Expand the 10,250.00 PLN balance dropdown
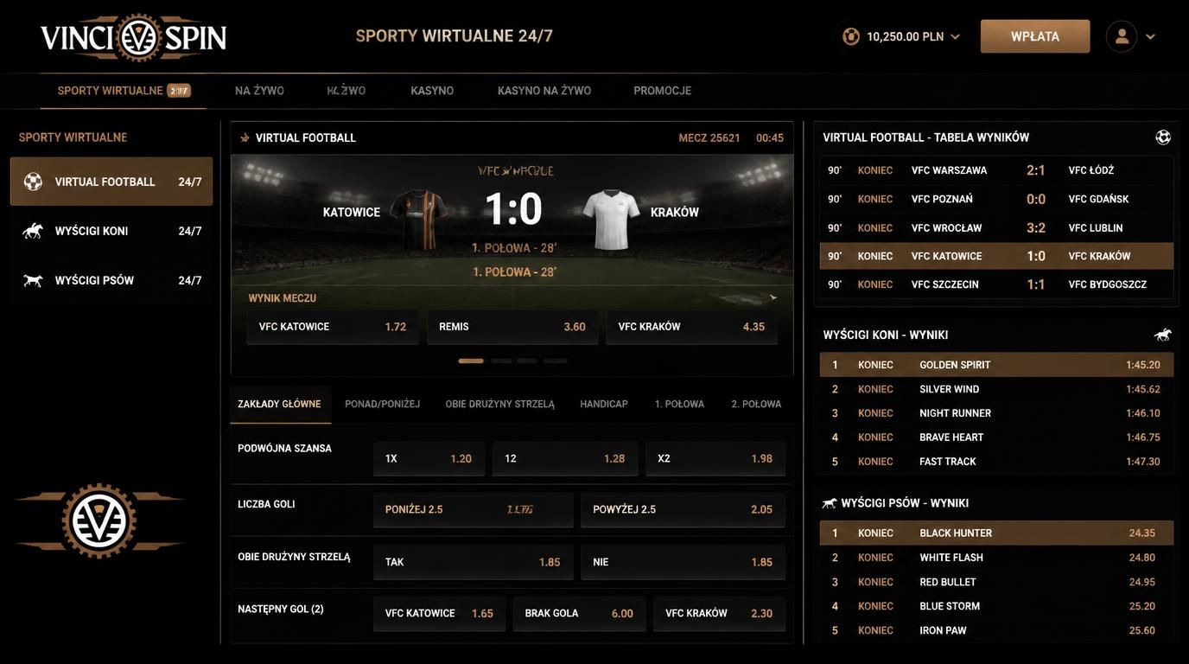 pyautogui.click(x=955, y=36)
